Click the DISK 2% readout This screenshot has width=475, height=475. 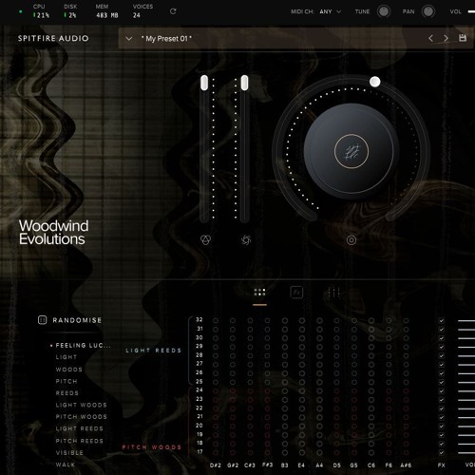tap(70, 11)
